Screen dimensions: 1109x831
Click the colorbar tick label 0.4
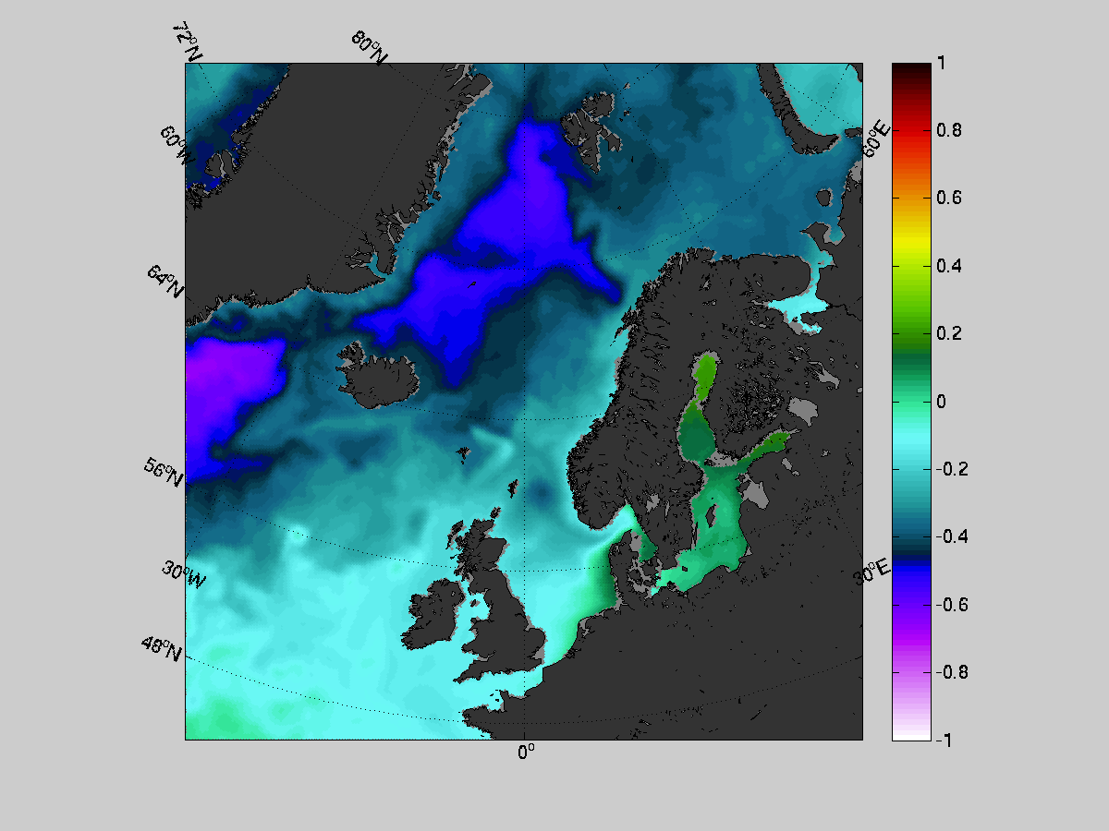(948, 266)
